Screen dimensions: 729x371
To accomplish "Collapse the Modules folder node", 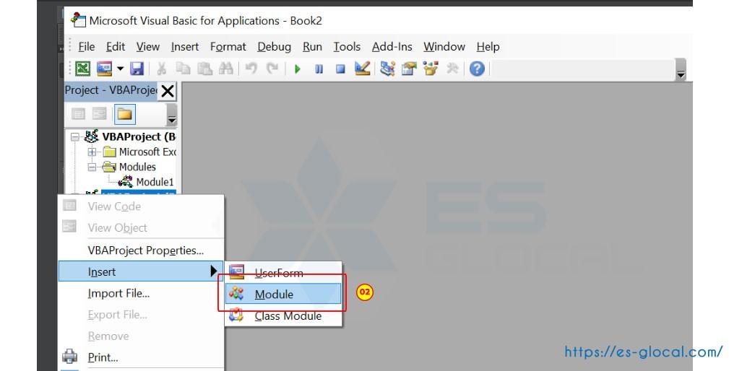I will click(x=92, y=167).
